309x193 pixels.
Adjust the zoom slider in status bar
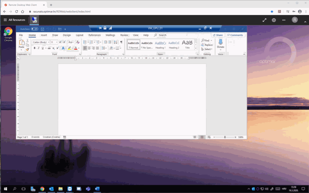[225, 137]
